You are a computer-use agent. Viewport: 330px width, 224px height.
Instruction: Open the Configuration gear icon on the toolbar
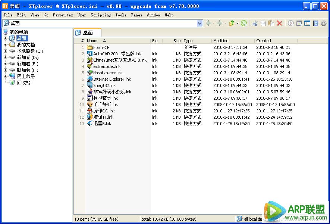323,23
